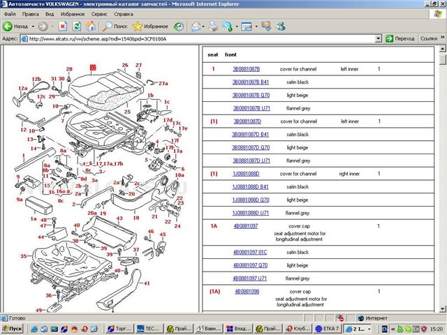
Task: Click the Skype toolbar icon
Action: click(x=227, y=27)
